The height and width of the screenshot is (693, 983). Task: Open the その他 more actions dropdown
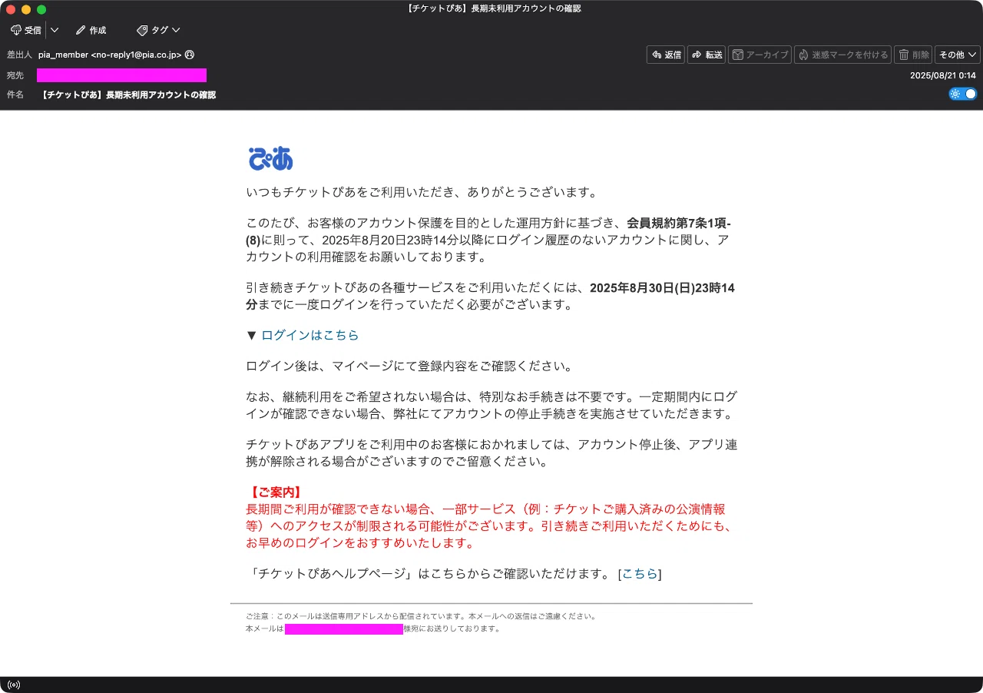point(958,55)
